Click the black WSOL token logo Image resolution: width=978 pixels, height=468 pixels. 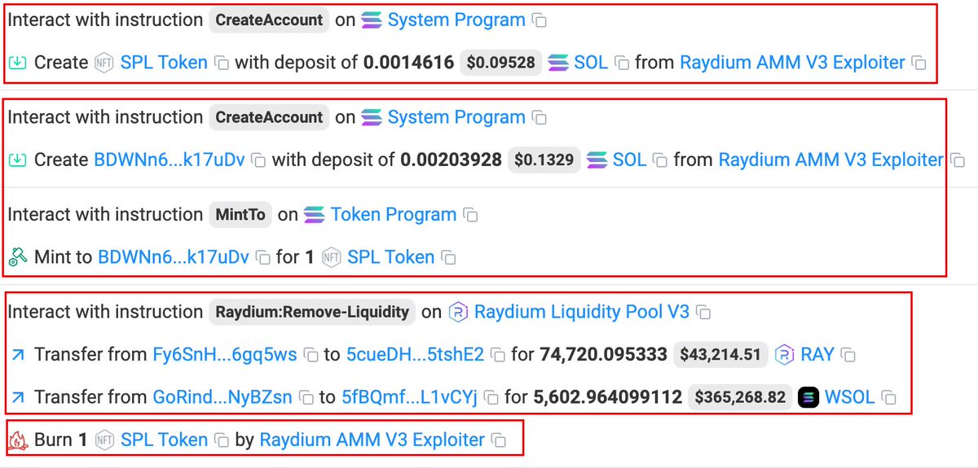point(808,397)
